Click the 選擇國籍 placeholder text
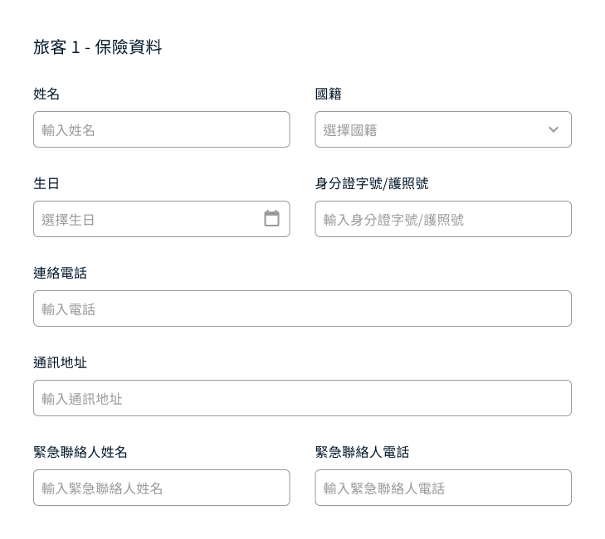Image resolution: width=605 pixels, height=539 pixels. coord(350,130)
